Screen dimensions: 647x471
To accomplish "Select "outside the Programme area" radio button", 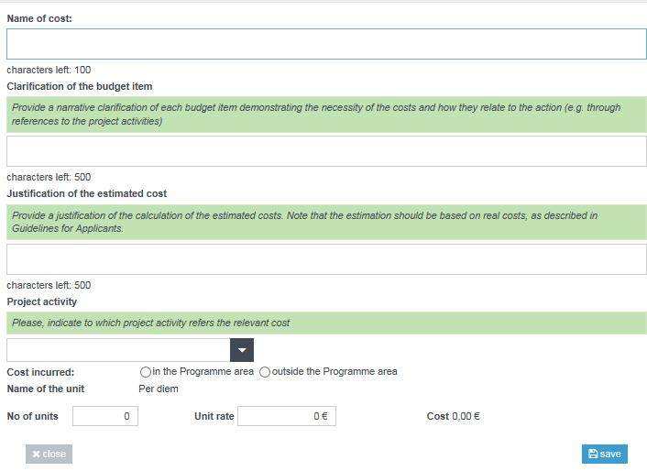I will click(x=265, y=372).
